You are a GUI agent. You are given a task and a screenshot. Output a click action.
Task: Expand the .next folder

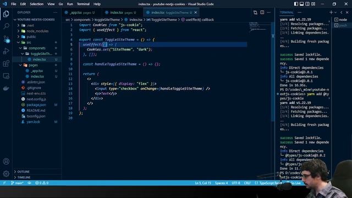coord(30,25)
